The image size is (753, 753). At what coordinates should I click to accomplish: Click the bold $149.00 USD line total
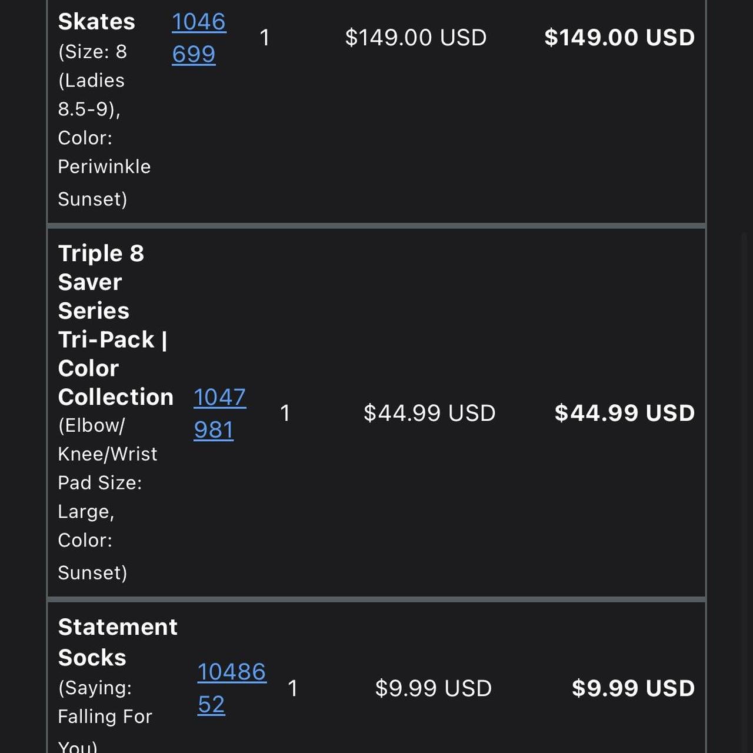click(x=619, y=38)
